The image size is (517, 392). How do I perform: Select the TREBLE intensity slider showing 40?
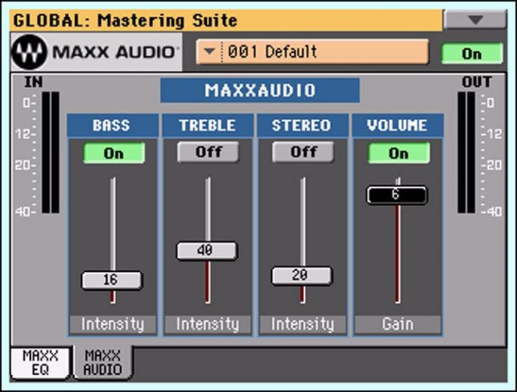(x=207, y=251)
